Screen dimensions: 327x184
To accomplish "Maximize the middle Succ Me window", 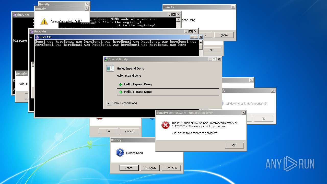I will 190,31.
